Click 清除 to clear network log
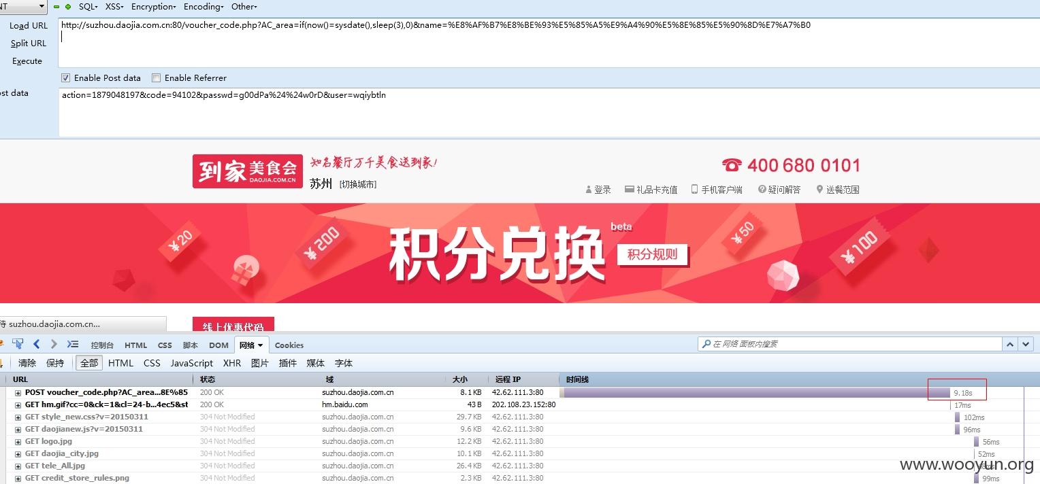This screenshot has width=1040, height=484. (x=27, y=363)
